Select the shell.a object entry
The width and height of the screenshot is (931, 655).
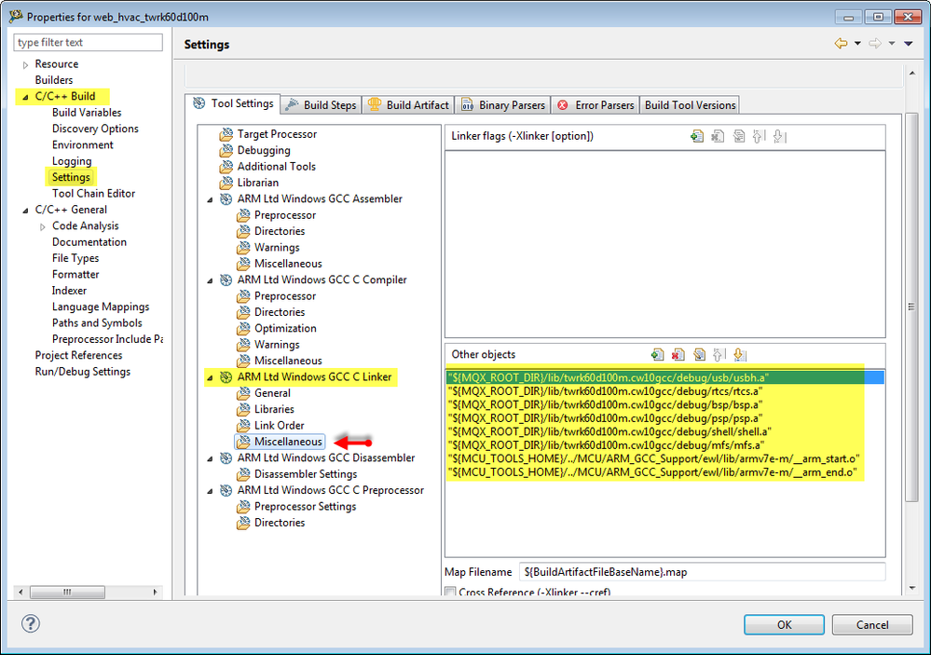click(665, 431)
